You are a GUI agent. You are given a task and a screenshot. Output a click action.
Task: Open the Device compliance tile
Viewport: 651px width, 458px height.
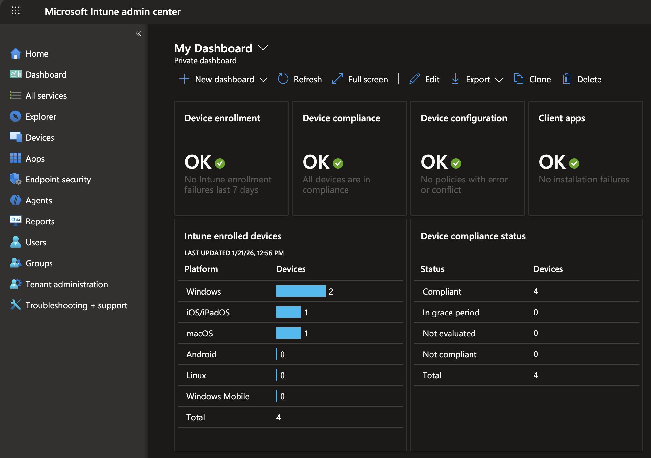click(349, 158)
